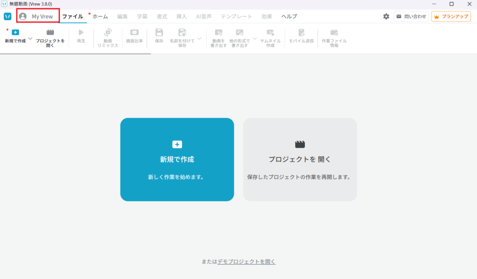477x279 pixels.
Task: Click the モバイル送信 icon
Action: tap(301, 33)
